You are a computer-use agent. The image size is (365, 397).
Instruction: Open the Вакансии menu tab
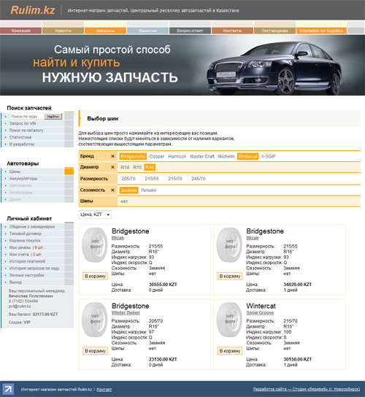coord(147,31)
